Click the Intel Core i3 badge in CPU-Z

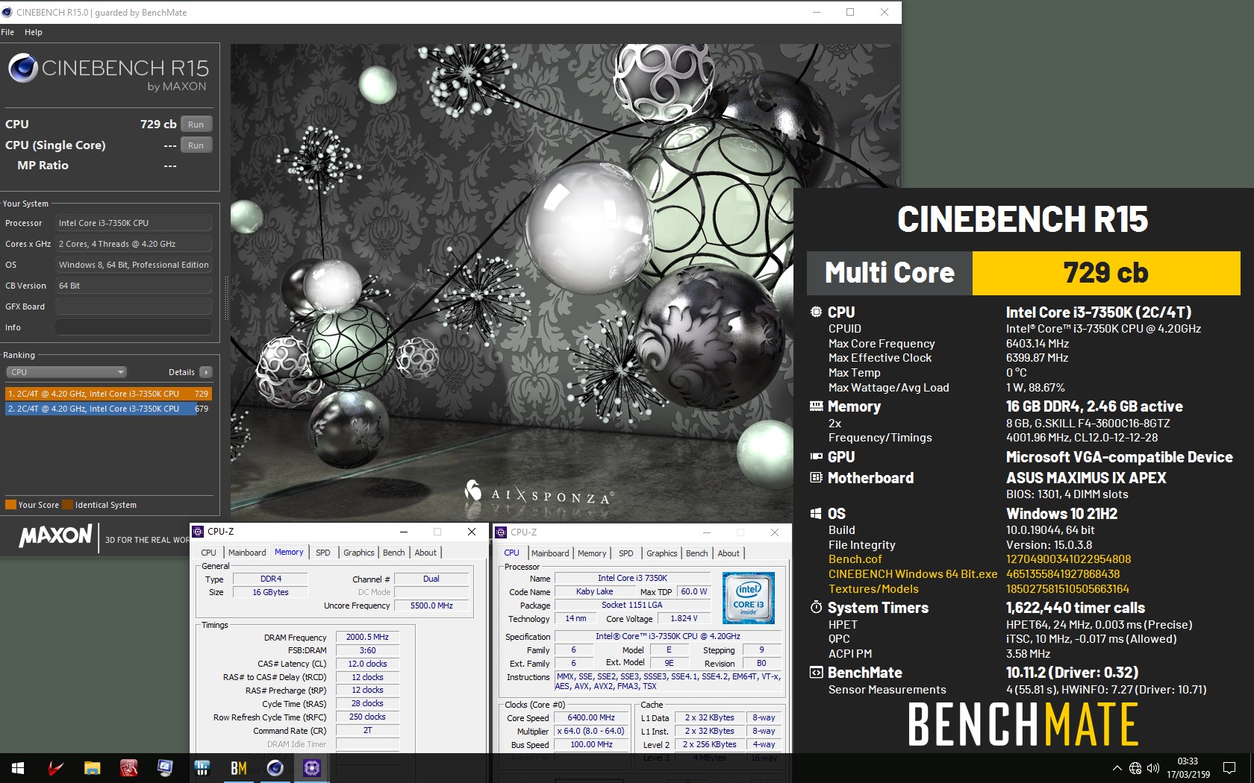click(748, 598)
